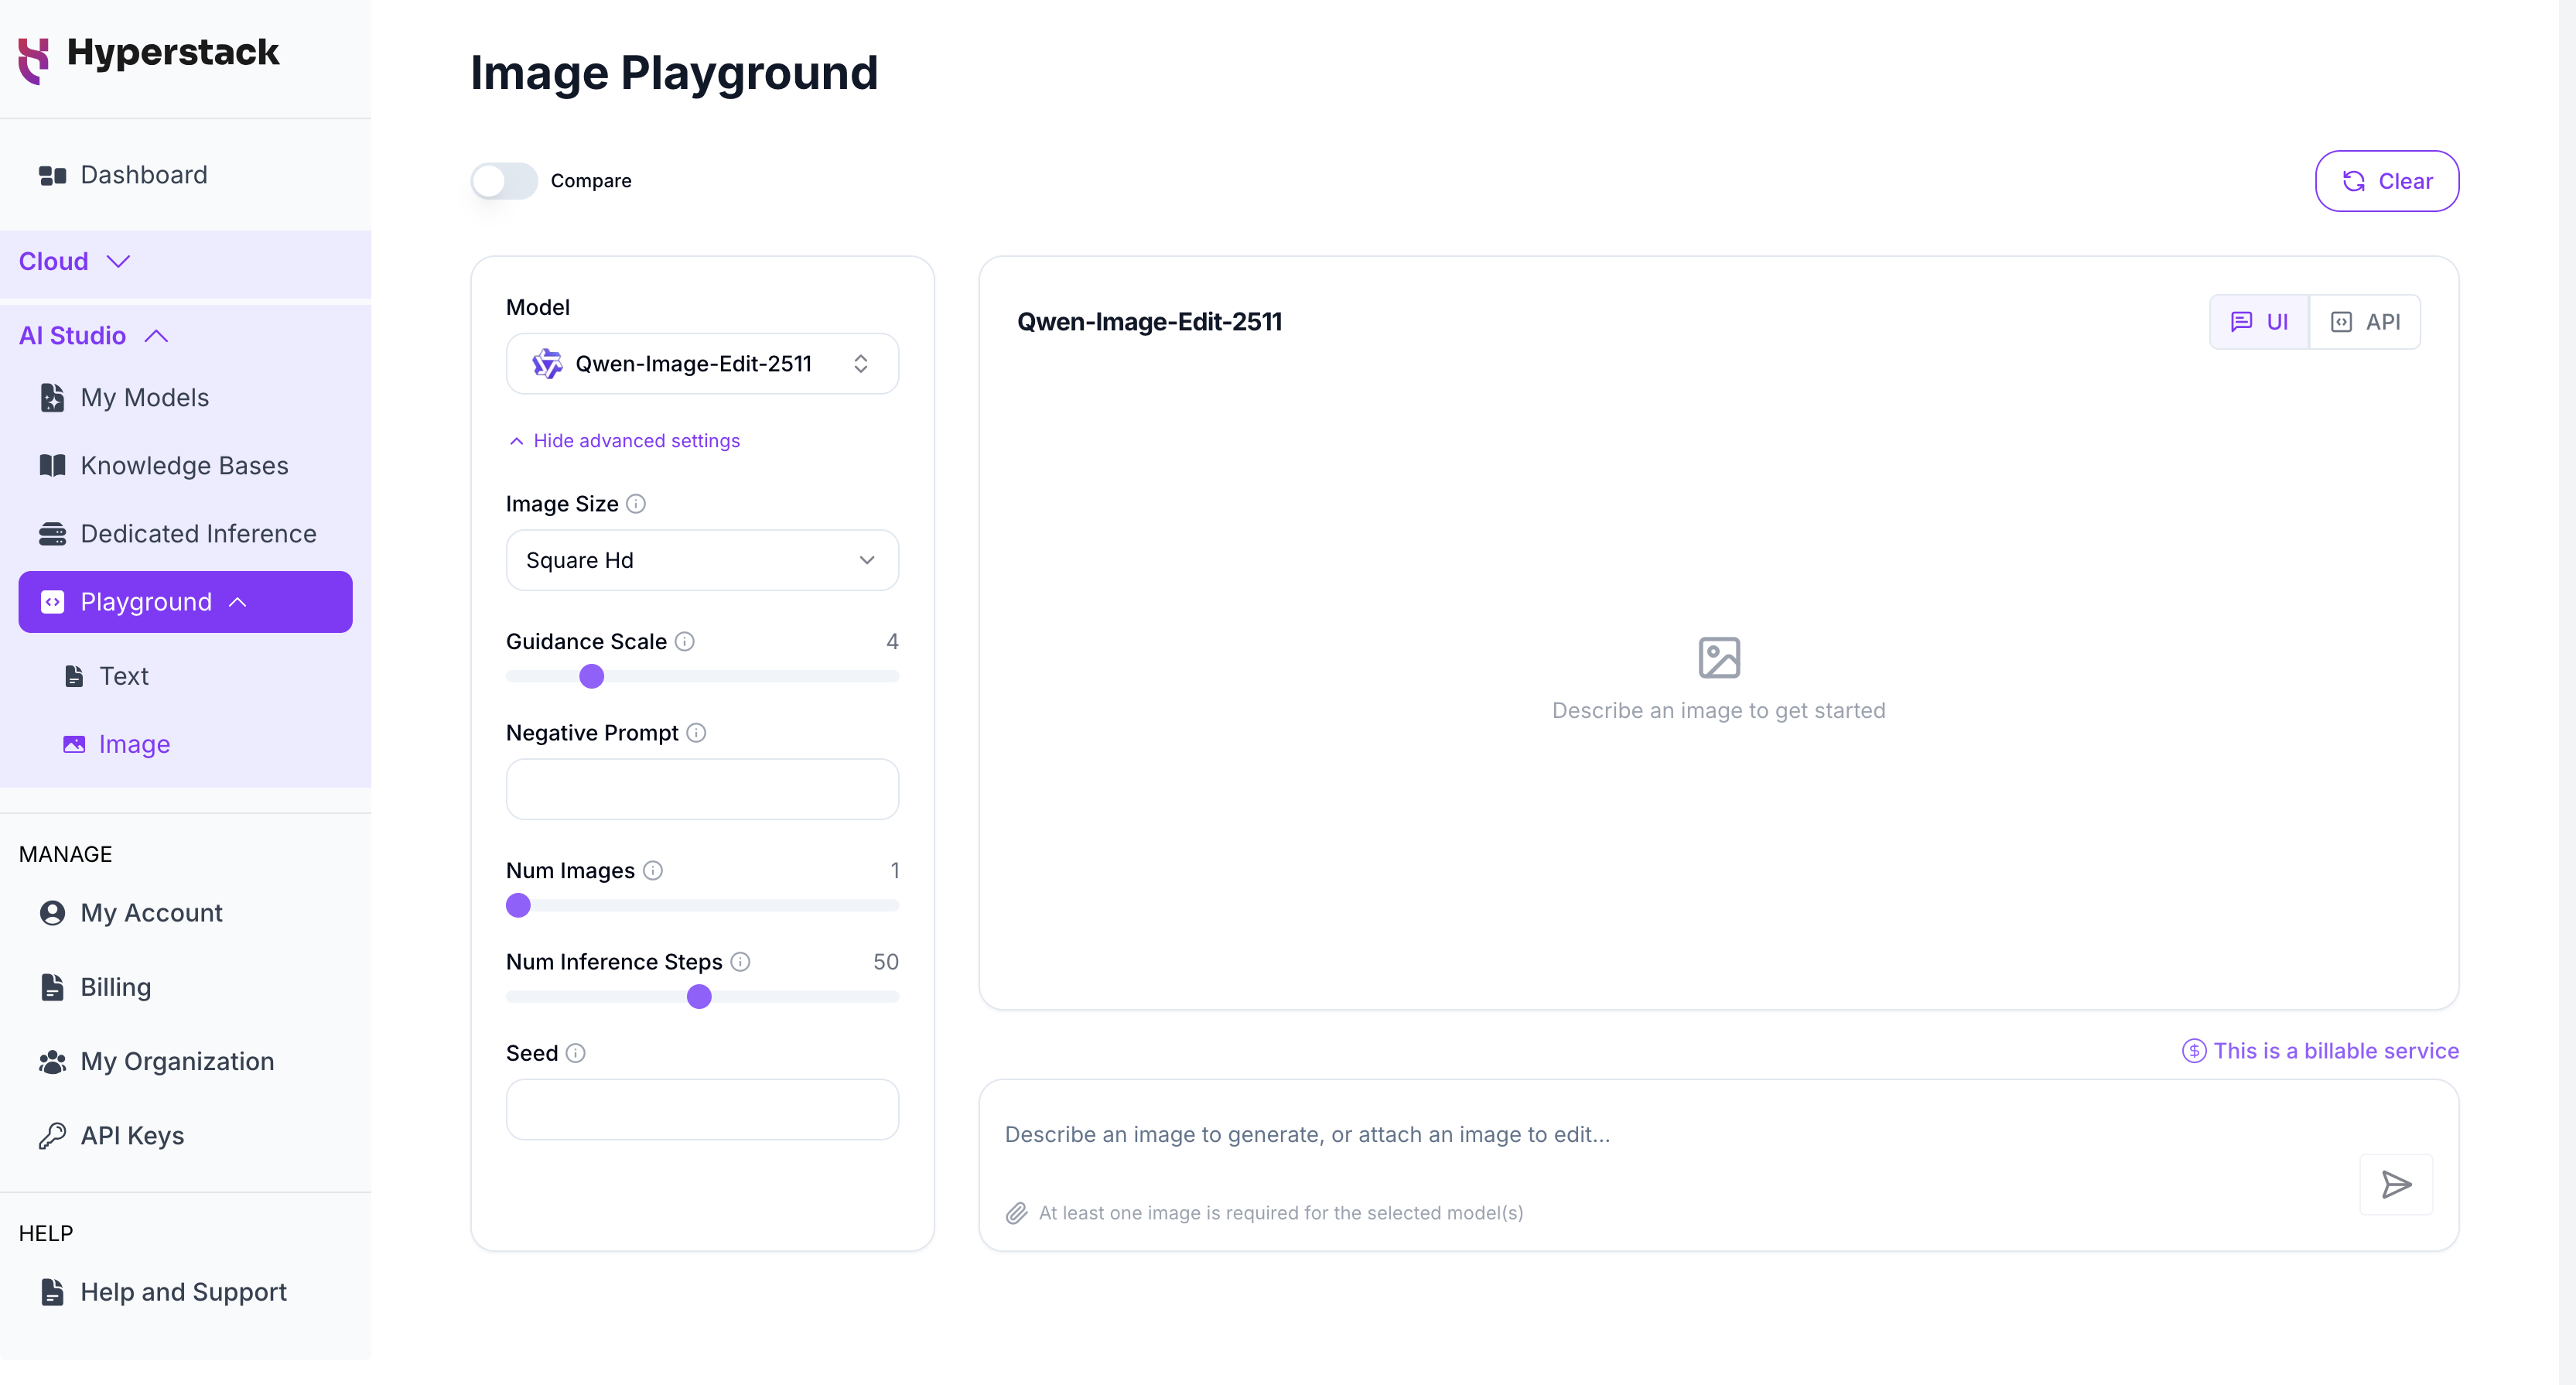2576x1385 pixels.
Task: Click the Image Size info icon
Action: point(636,504)
